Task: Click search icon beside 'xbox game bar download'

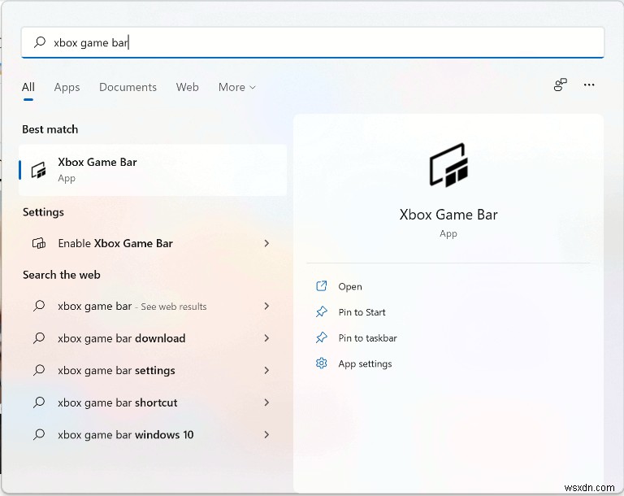Action: (x=39, y=338)
